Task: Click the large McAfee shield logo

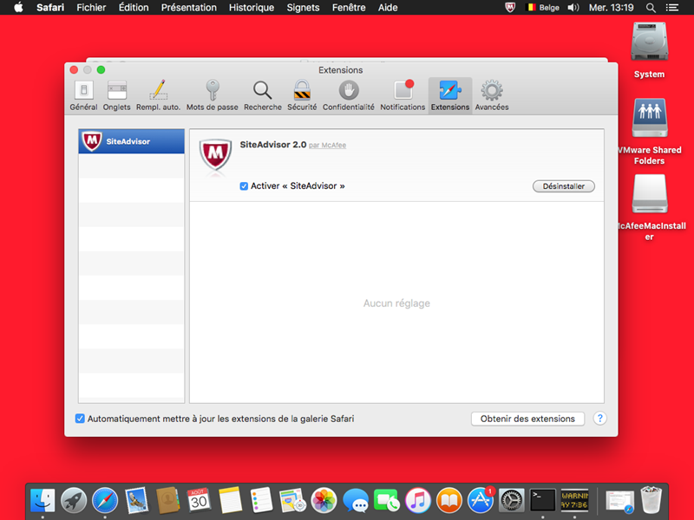Action: click(x=215, y=155)
